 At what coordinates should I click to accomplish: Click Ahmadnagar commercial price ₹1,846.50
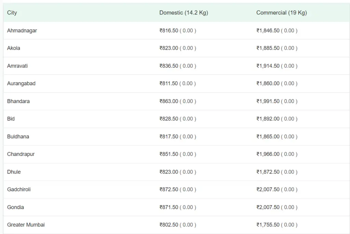tap(268, 31)
